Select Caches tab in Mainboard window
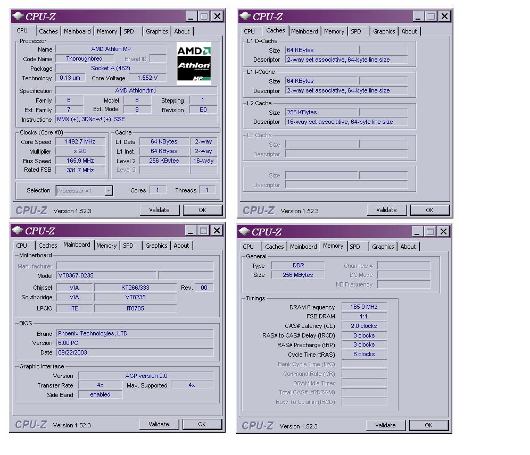 pos(48,246)
